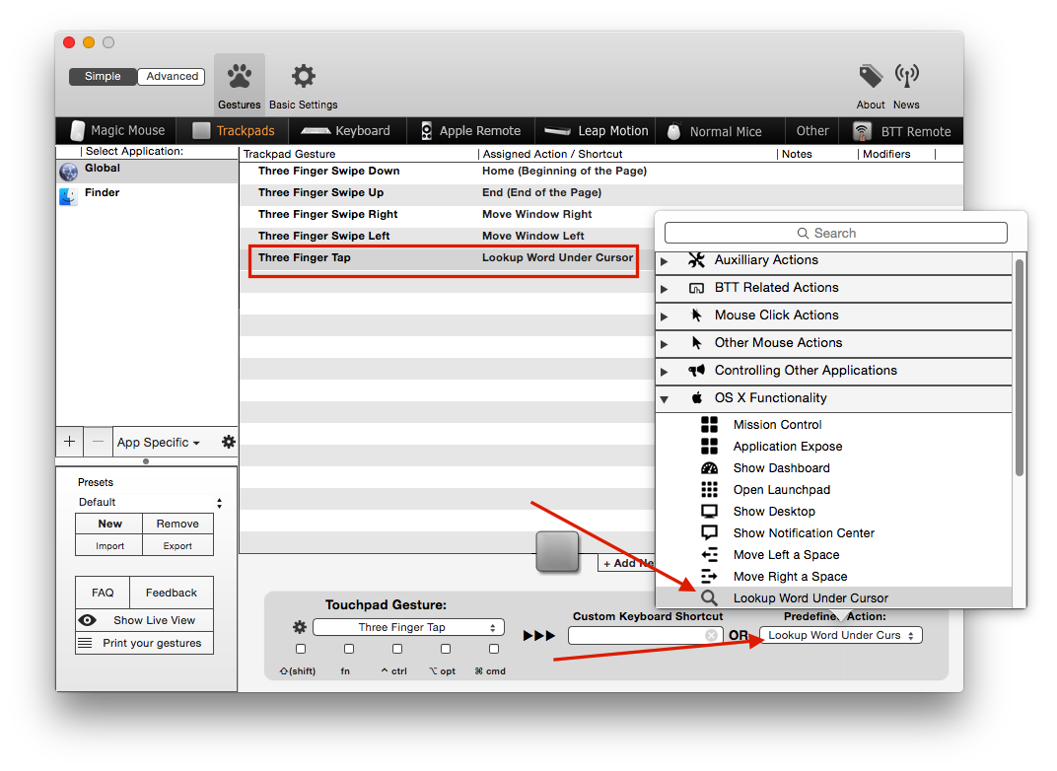1057x771 pixels.
Task: Expand the BTT Related Actions group
Action: point(664,289)
